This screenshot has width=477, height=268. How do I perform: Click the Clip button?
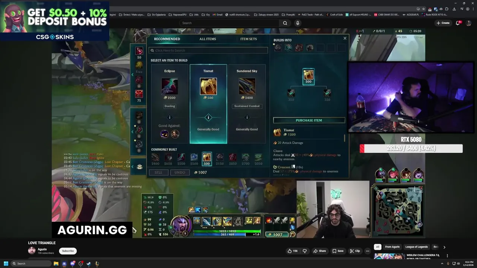tap(355, 251)
